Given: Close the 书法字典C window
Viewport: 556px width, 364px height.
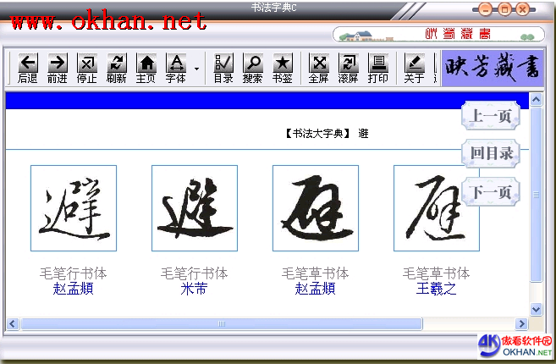Looking at the screenshot, I should click(x=522, y=9).
